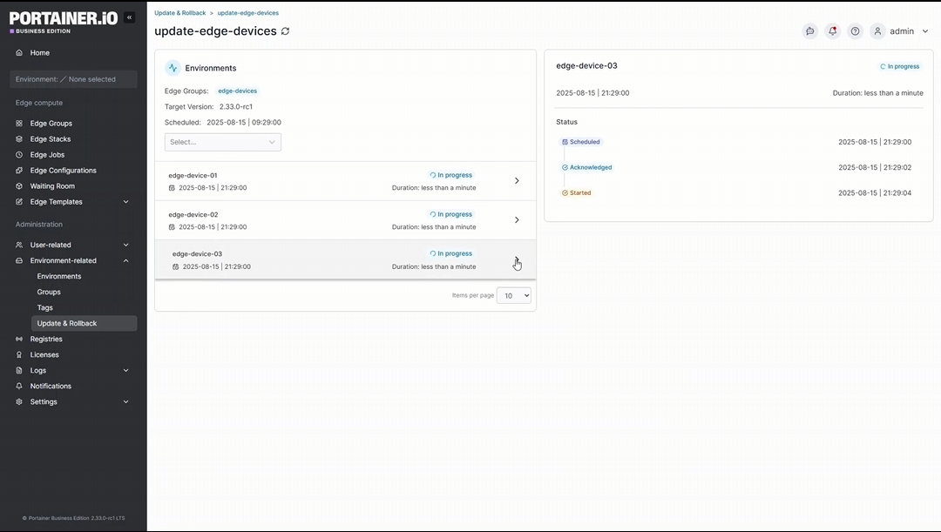Click the Started status badge
Screen dimensions: 941x532
click(576, 193)
